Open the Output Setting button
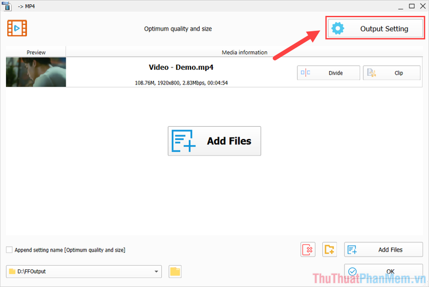The height and width of the screenshot is (287, 429). [x=375, y=28]
